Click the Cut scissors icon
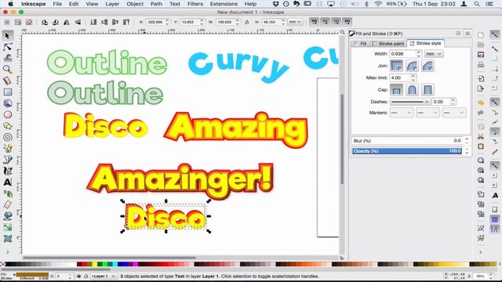 [481, 136]
